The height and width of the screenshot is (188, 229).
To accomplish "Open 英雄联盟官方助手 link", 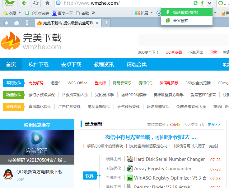I will (169, 95).
